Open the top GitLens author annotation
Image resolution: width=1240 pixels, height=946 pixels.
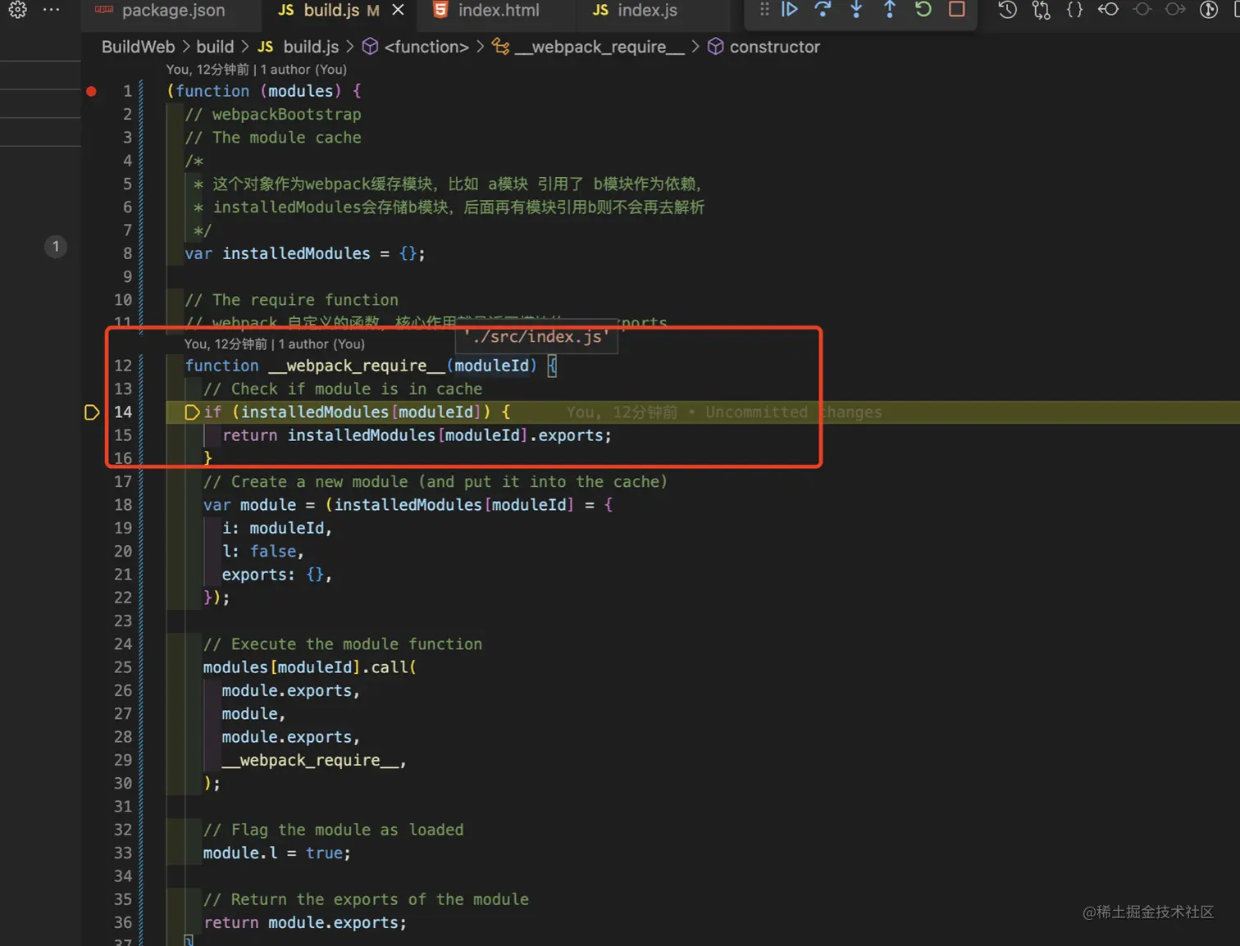(x=257, y=70)
